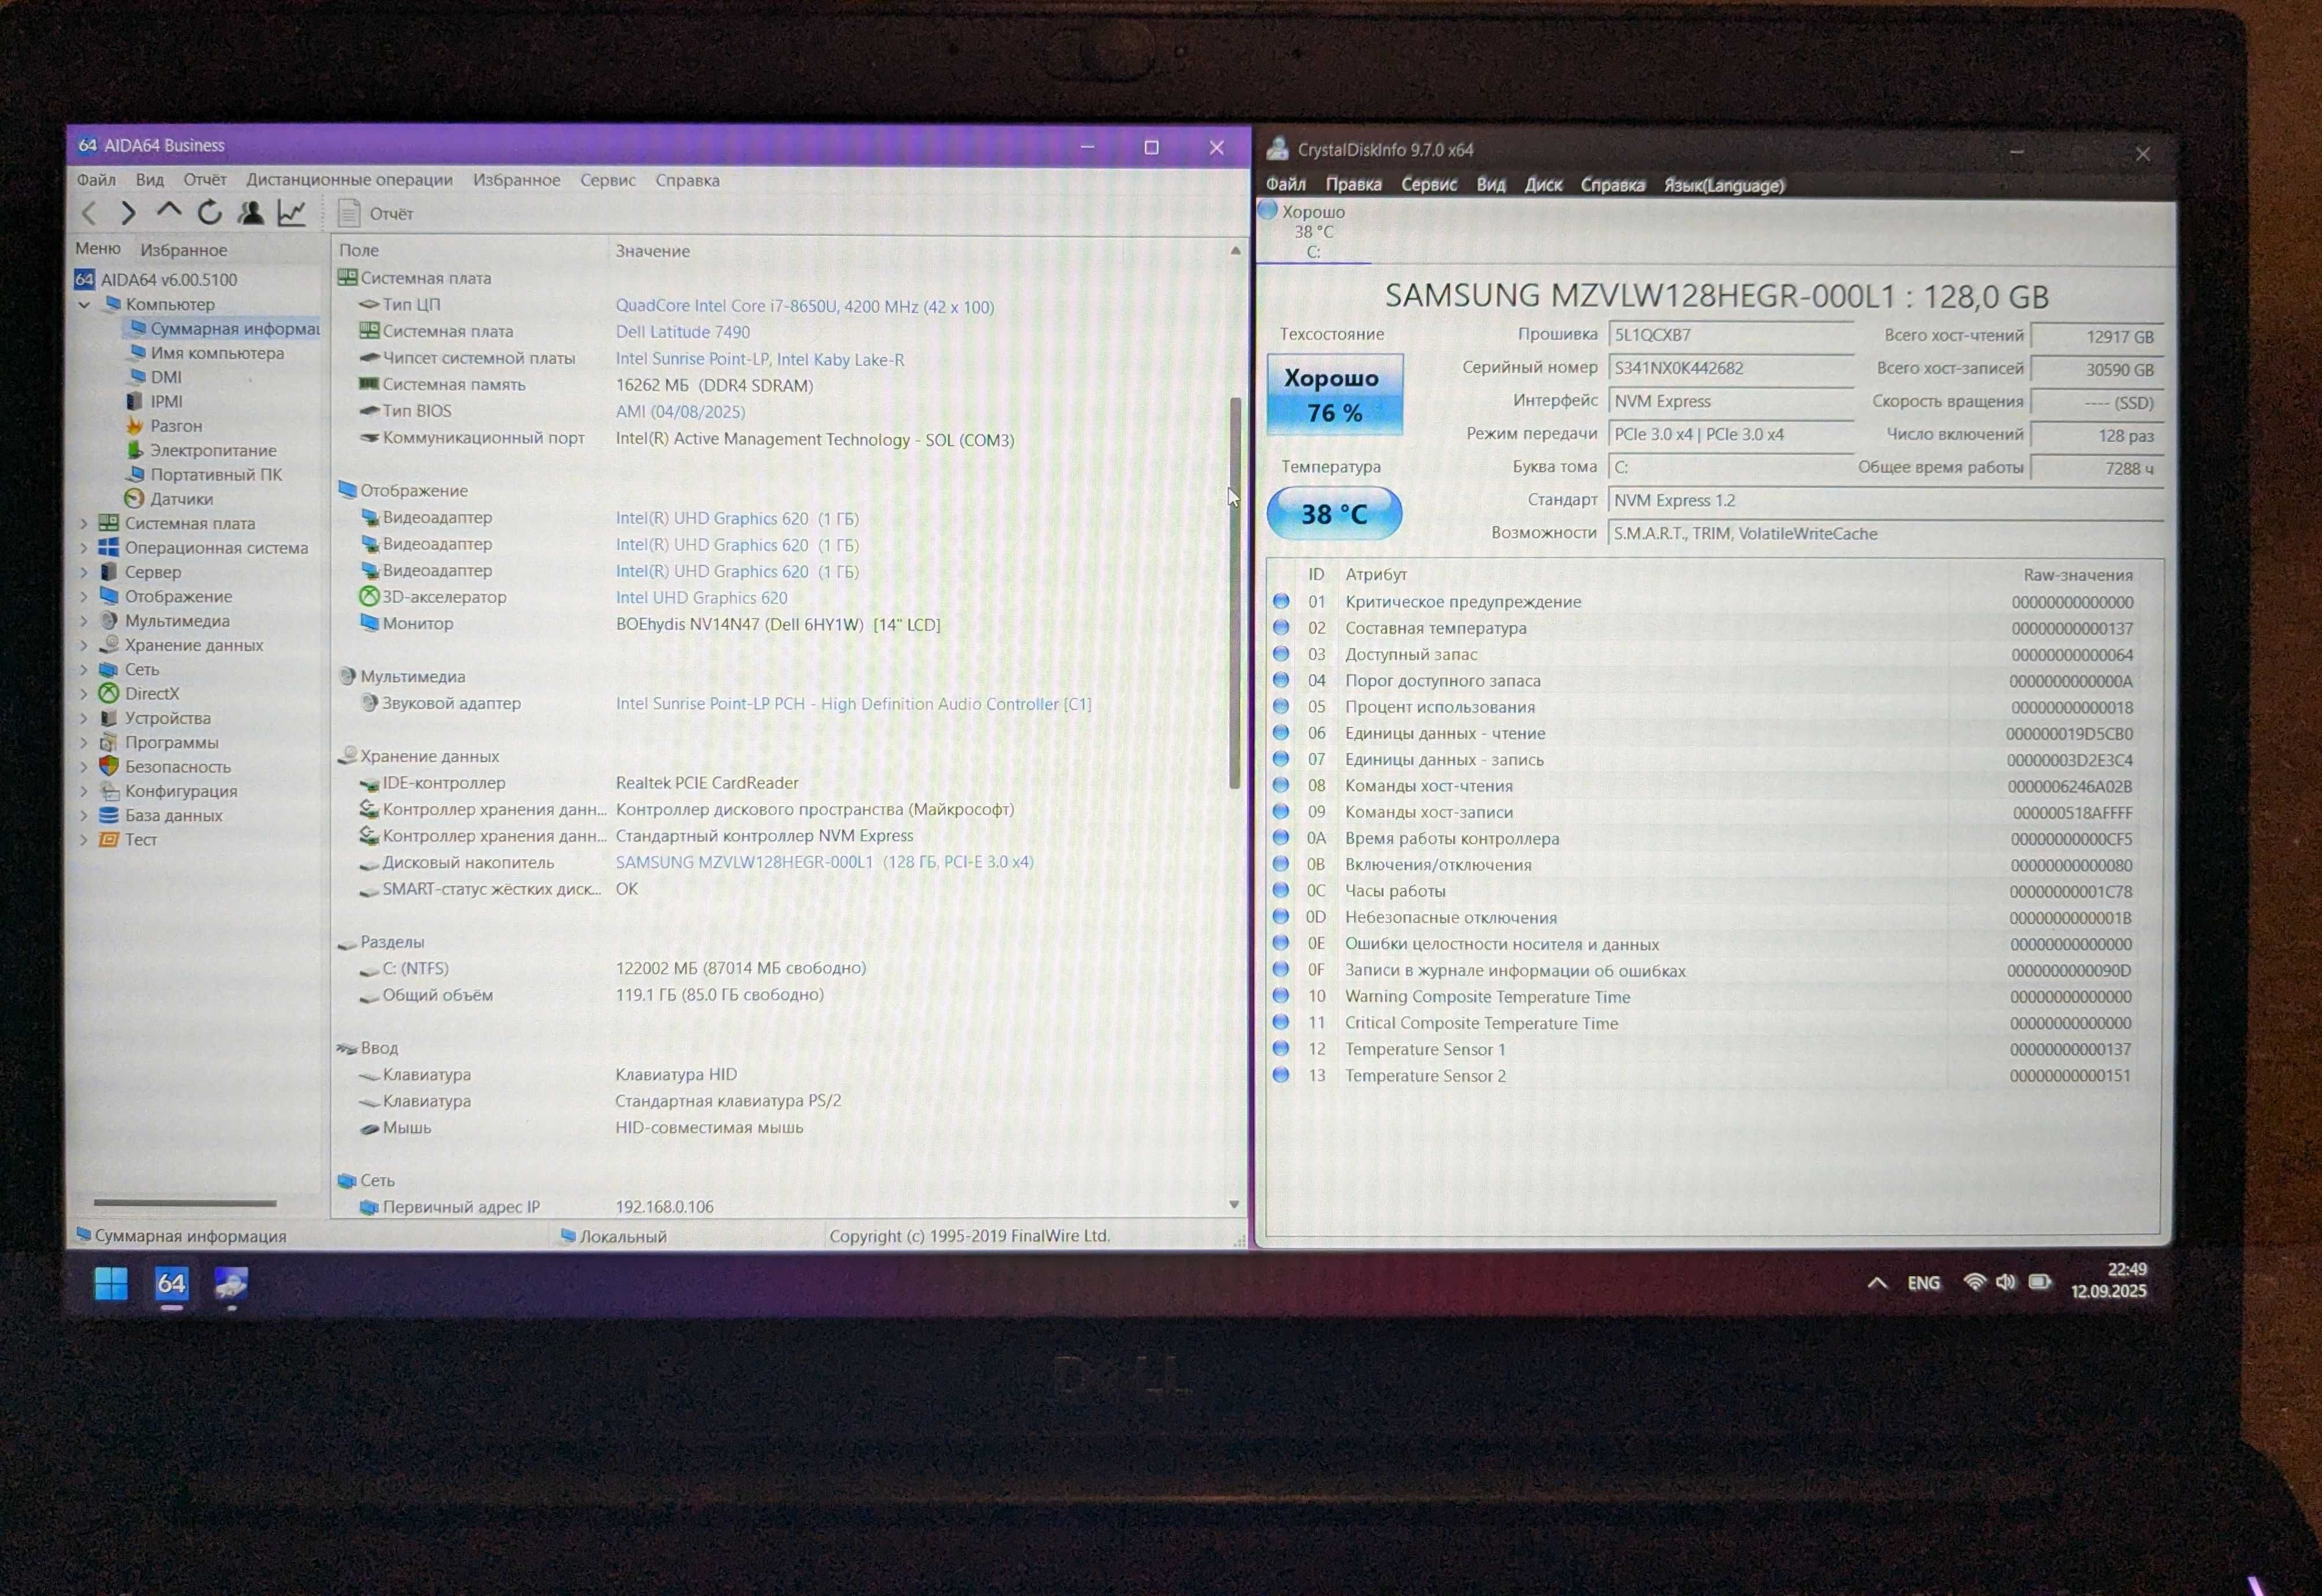Viewport: 2322px width, 1596px height.
Task: Click the scroll down arrow in AIDA64 list
Action: (1234, 1205)
